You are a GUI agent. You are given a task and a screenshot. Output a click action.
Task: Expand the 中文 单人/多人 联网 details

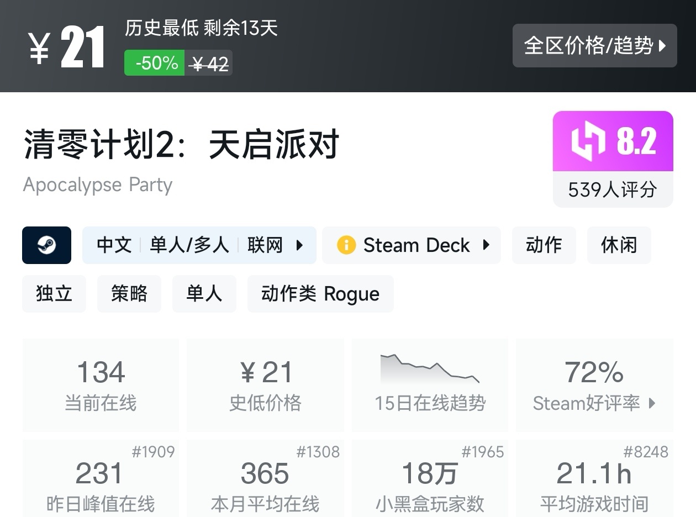(199, 245)
